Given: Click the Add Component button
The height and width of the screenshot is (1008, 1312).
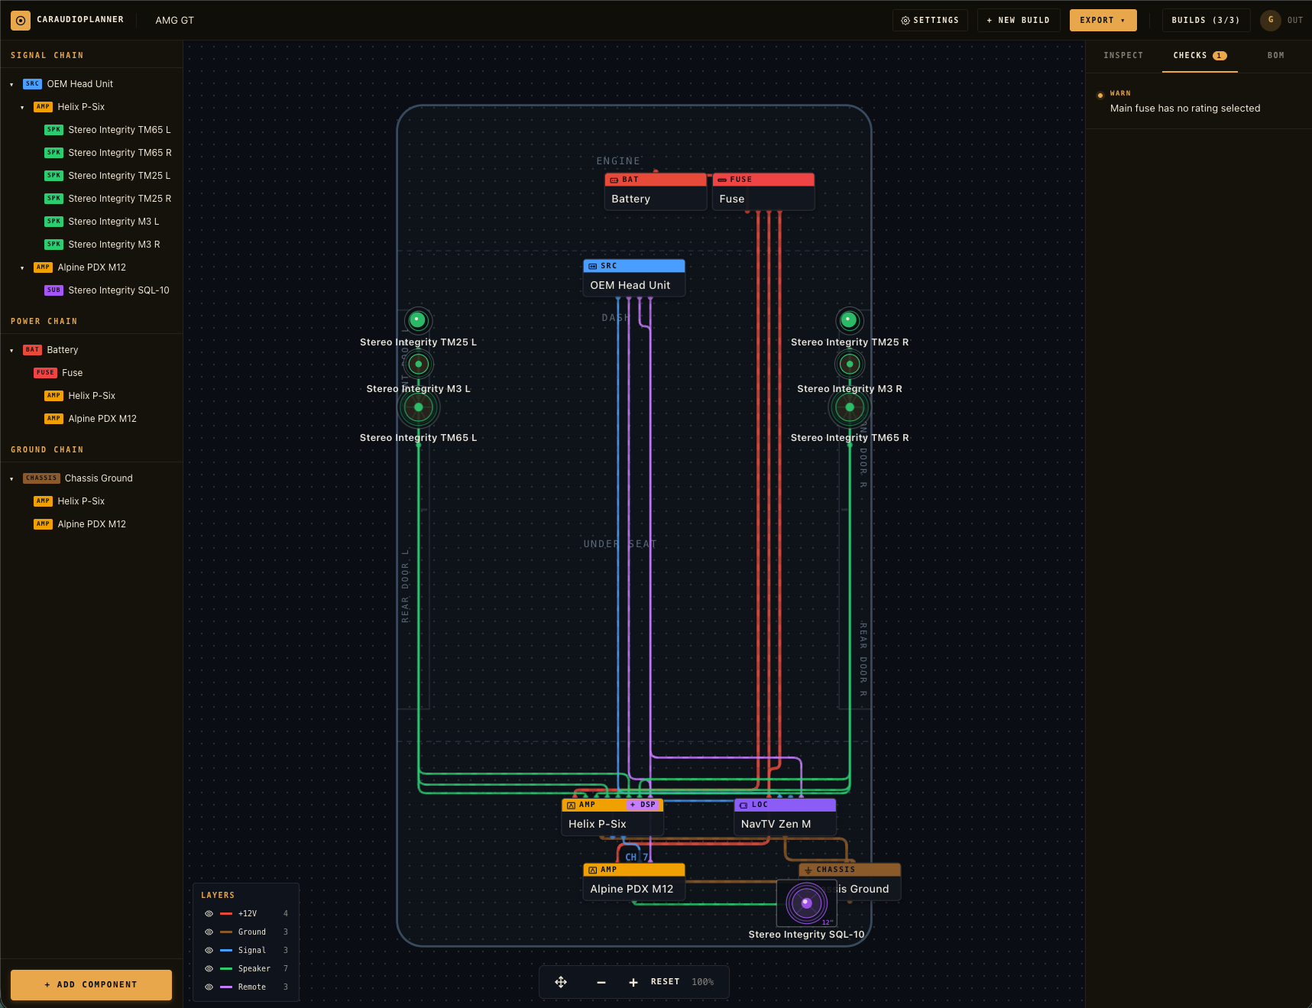Looking at the screenshot, I should [x=91, y=984].
